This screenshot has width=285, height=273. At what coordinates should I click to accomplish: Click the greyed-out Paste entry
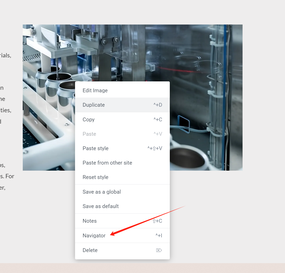122,134
